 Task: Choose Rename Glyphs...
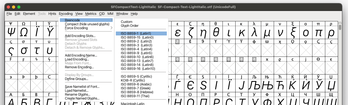(x=87, y=94)
